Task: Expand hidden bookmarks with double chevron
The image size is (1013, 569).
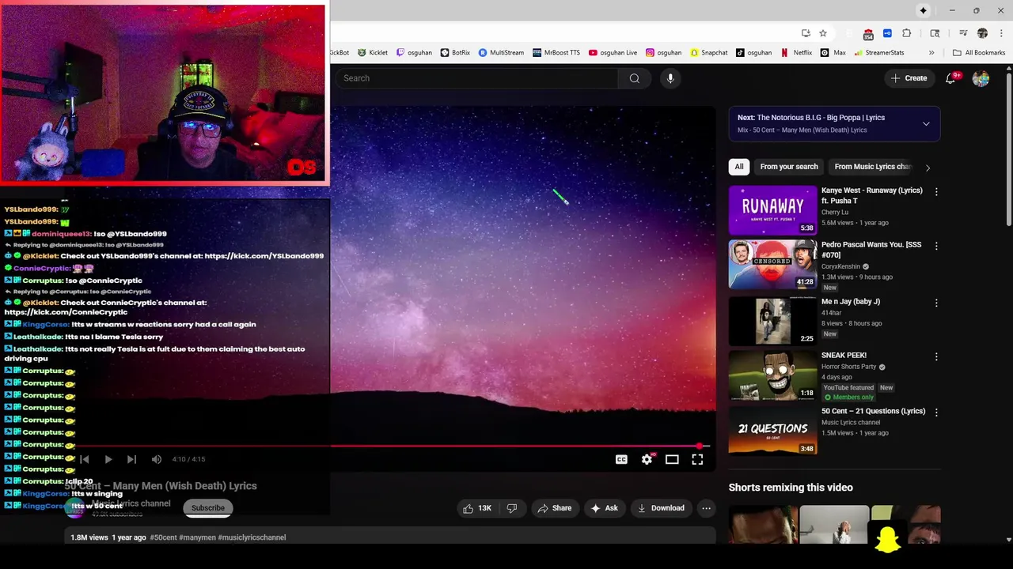Action: 931,53
